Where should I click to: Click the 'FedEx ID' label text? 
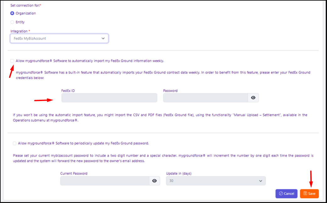coord(68,91)
